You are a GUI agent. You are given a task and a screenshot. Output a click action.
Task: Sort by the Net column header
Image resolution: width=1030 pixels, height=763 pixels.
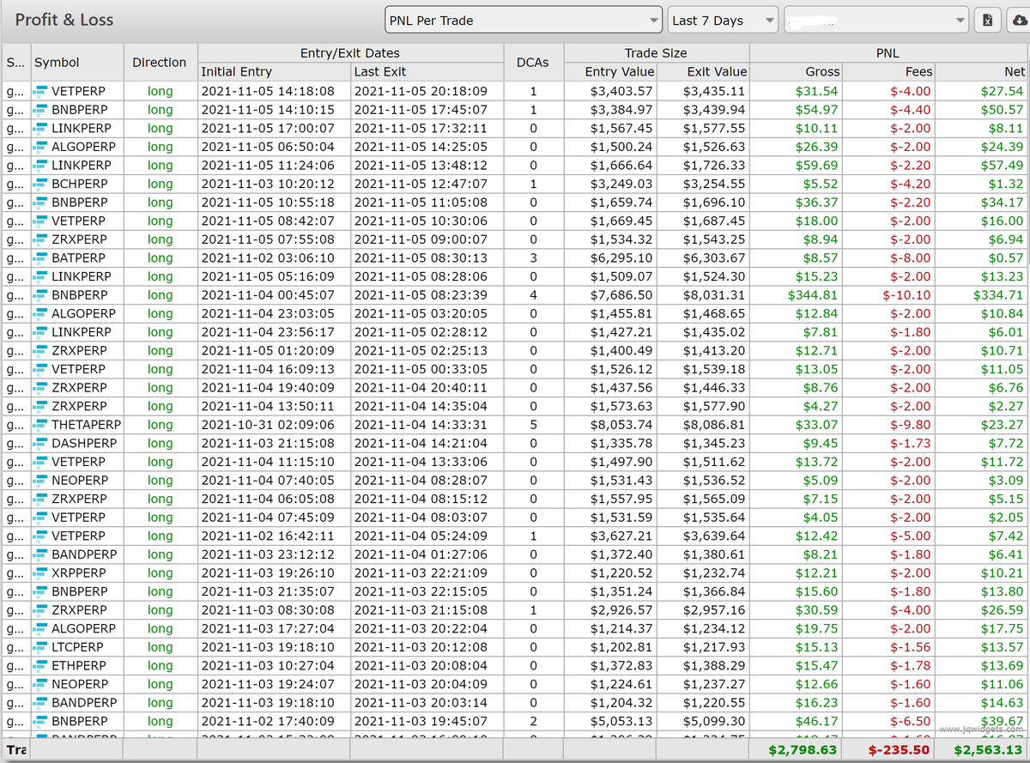[x=982, y=72]
